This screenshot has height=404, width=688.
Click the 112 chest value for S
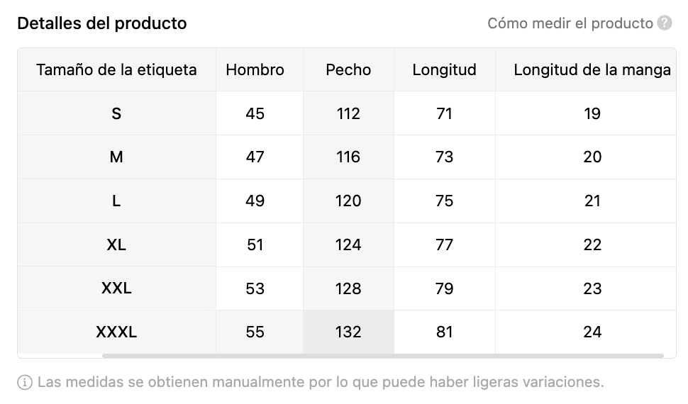(x=348, y=113)
